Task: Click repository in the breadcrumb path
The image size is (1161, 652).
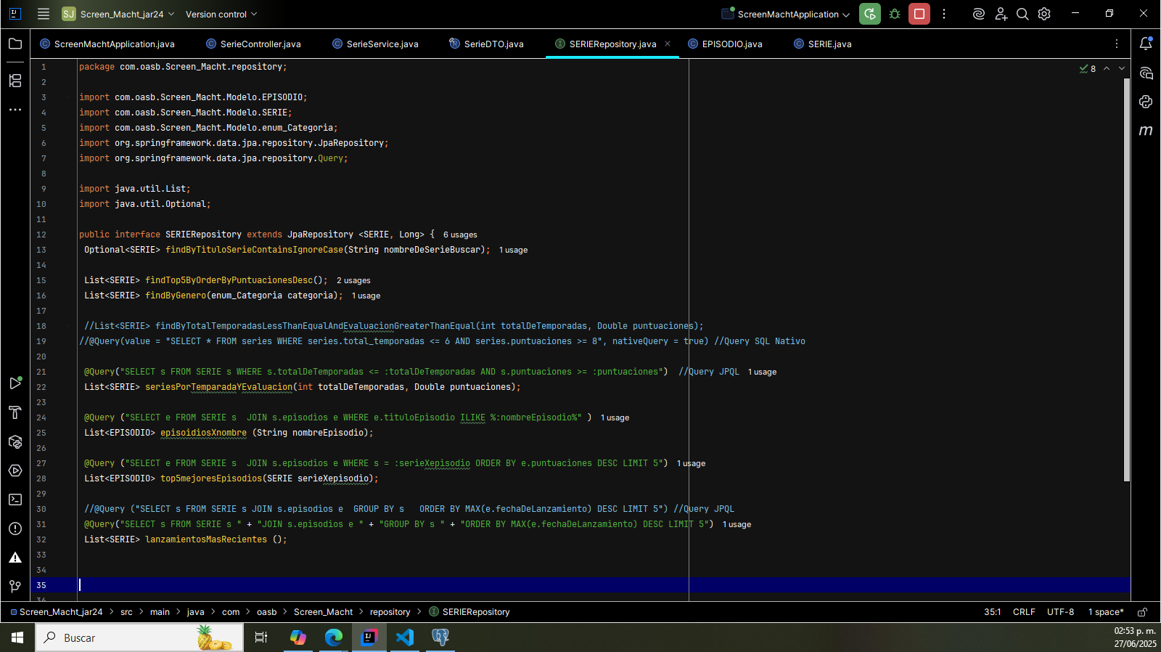Action: pos(390,612)
